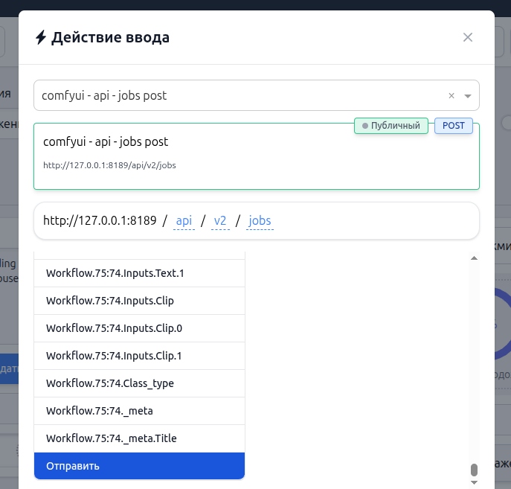Clear the comfyui - api - jobs post selection
The height and width of the screenshot is (489, 511).
(451, 95)
